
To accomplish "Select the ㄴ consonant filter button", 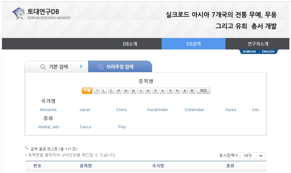I will pyautogui.click(x=104, y=91).
